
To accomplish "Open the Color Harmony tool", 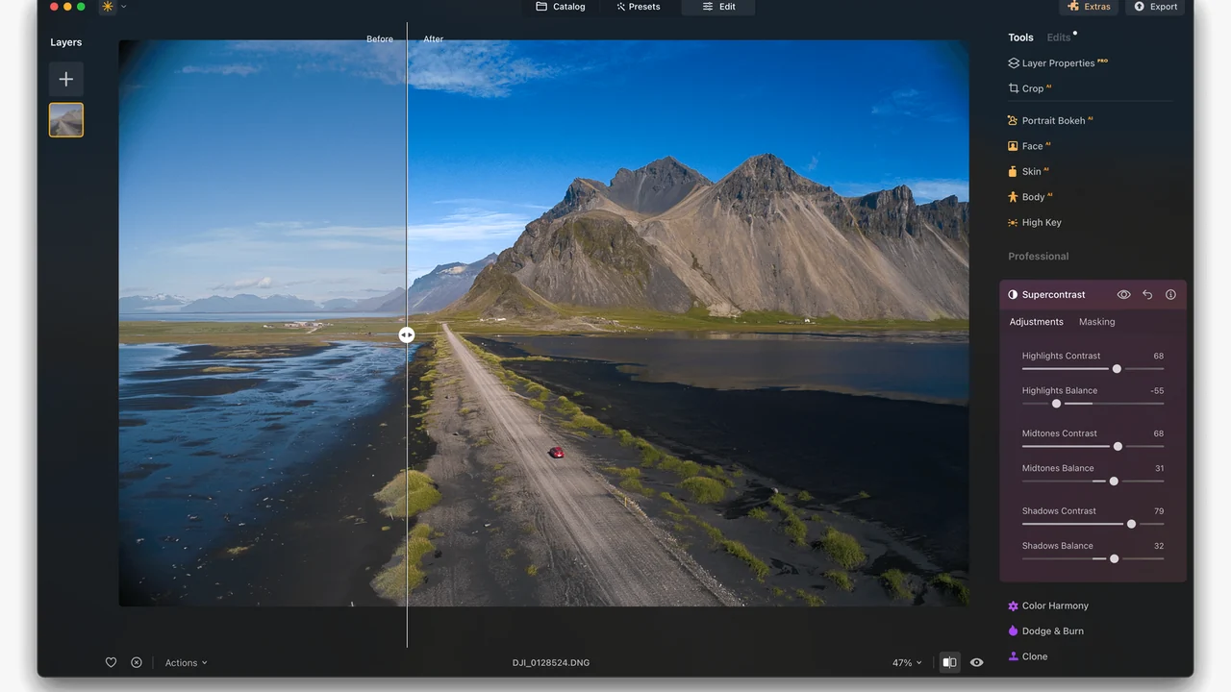I will coord(1047,606).
